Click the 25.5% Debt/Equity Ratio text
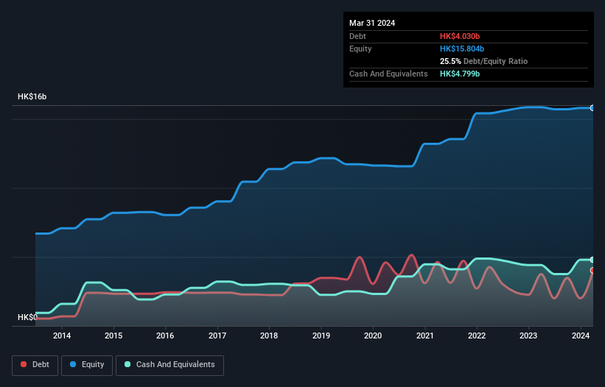The image size is (605, 387). 483,61
